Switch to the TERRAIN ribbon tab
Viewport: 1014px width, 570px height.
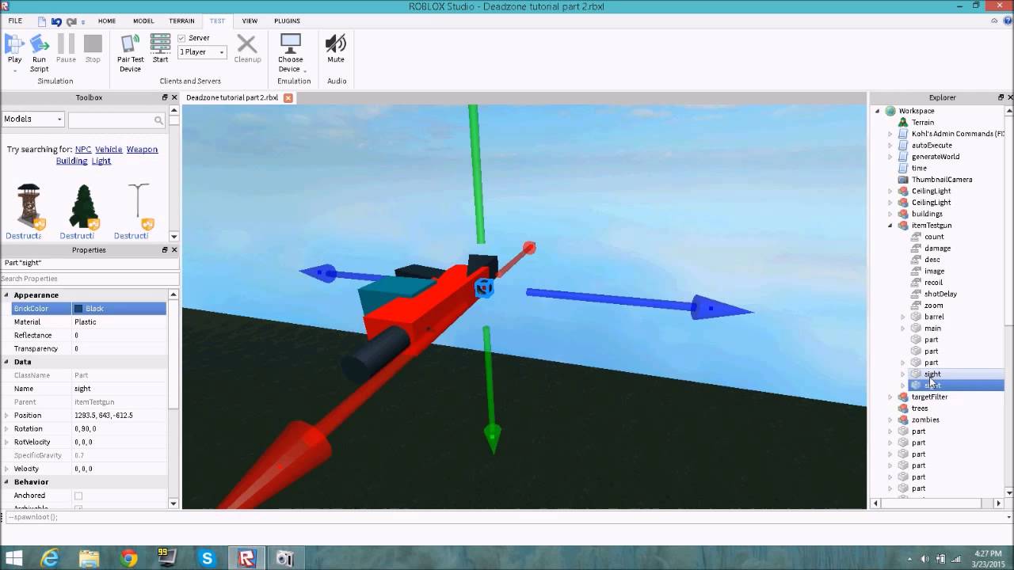click(x=182, y=21)
